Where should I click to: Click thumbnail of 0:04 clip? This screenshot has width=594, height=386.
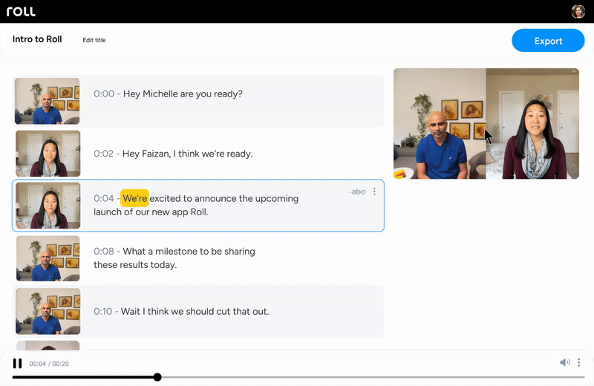48,206
